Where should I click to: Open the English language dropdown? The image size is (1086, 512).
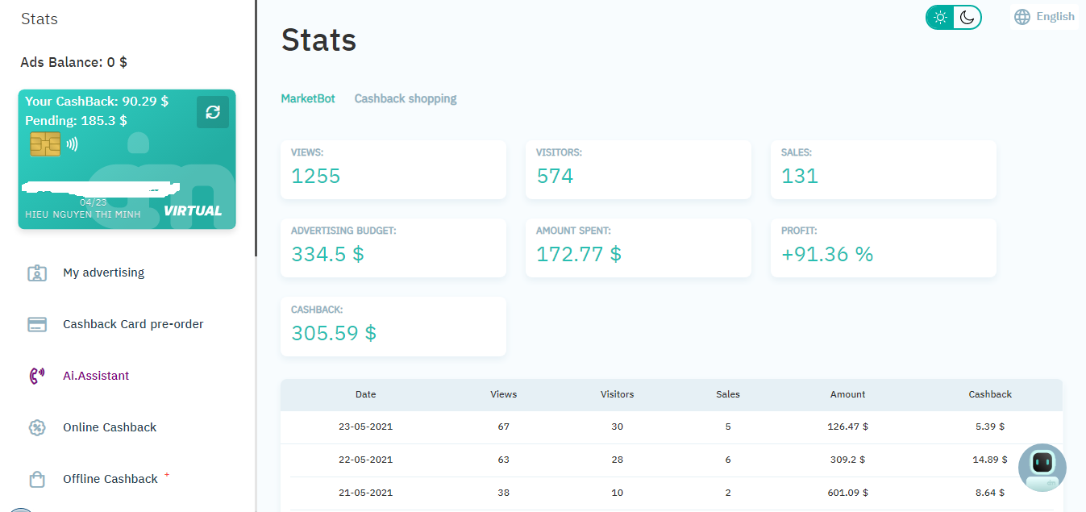tap(1055, 17)
